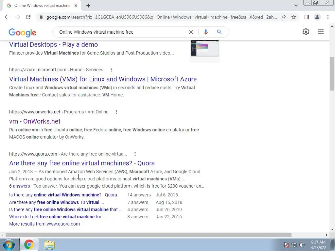Click the horizontal scrollbar thumb
Screen dimensions: 335x251
pyautogui.click(x=148, y=235)
